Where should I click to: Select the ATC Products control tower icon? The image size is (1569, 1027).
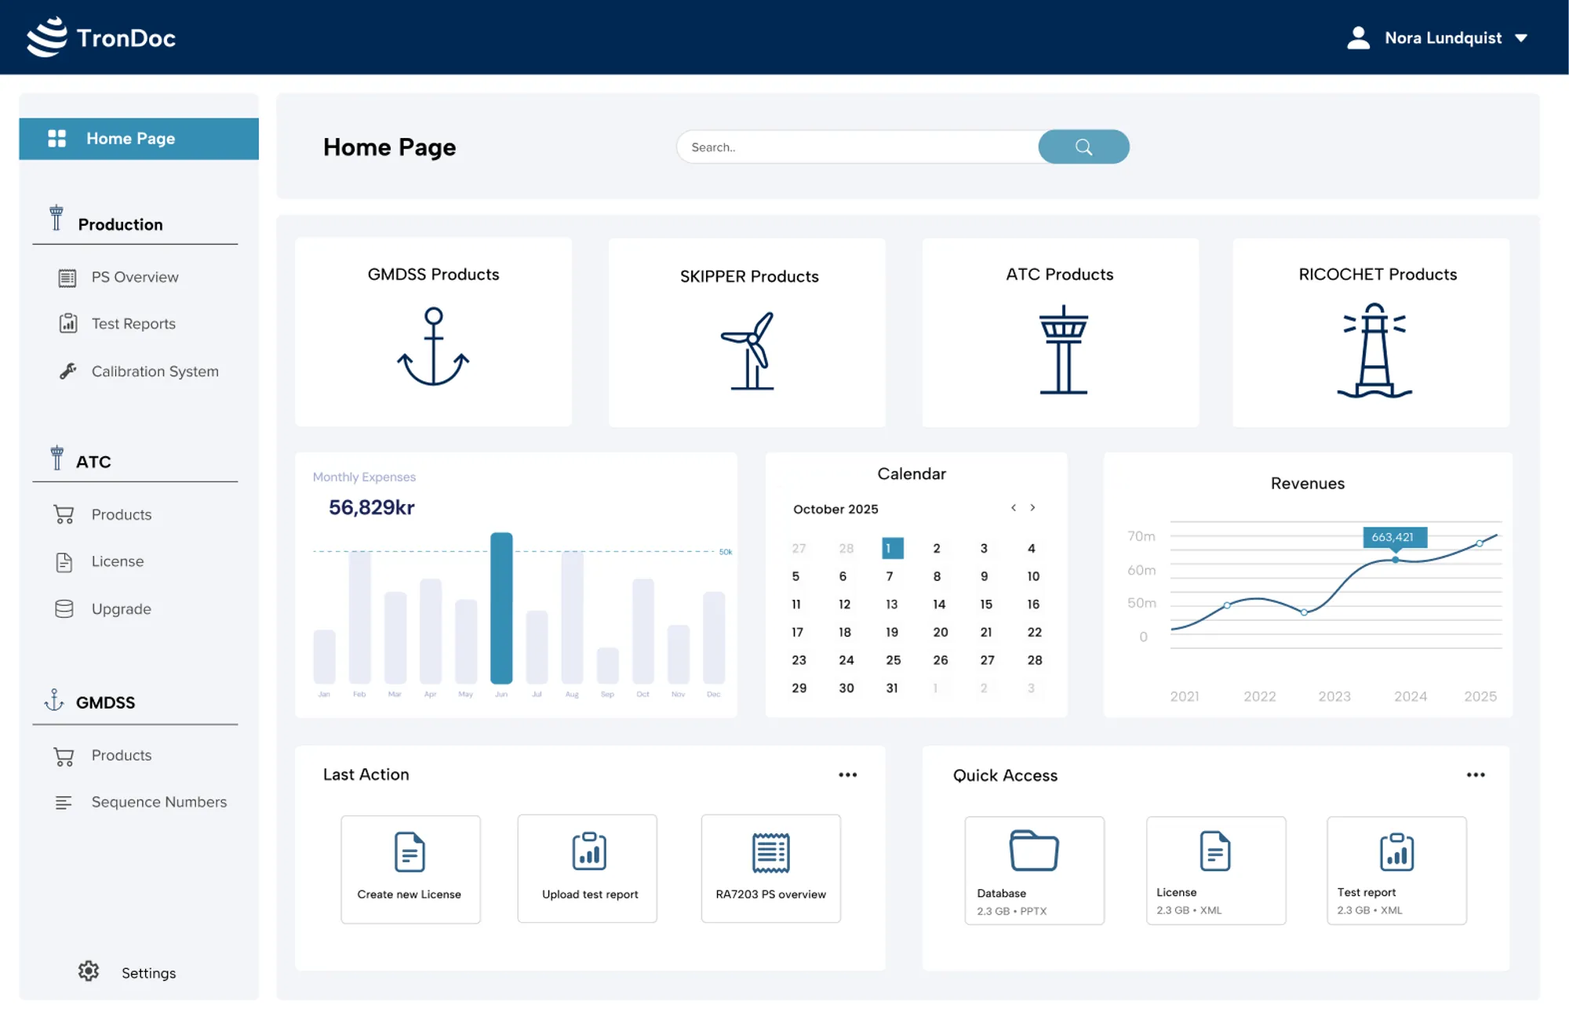tap(1063, 350)
